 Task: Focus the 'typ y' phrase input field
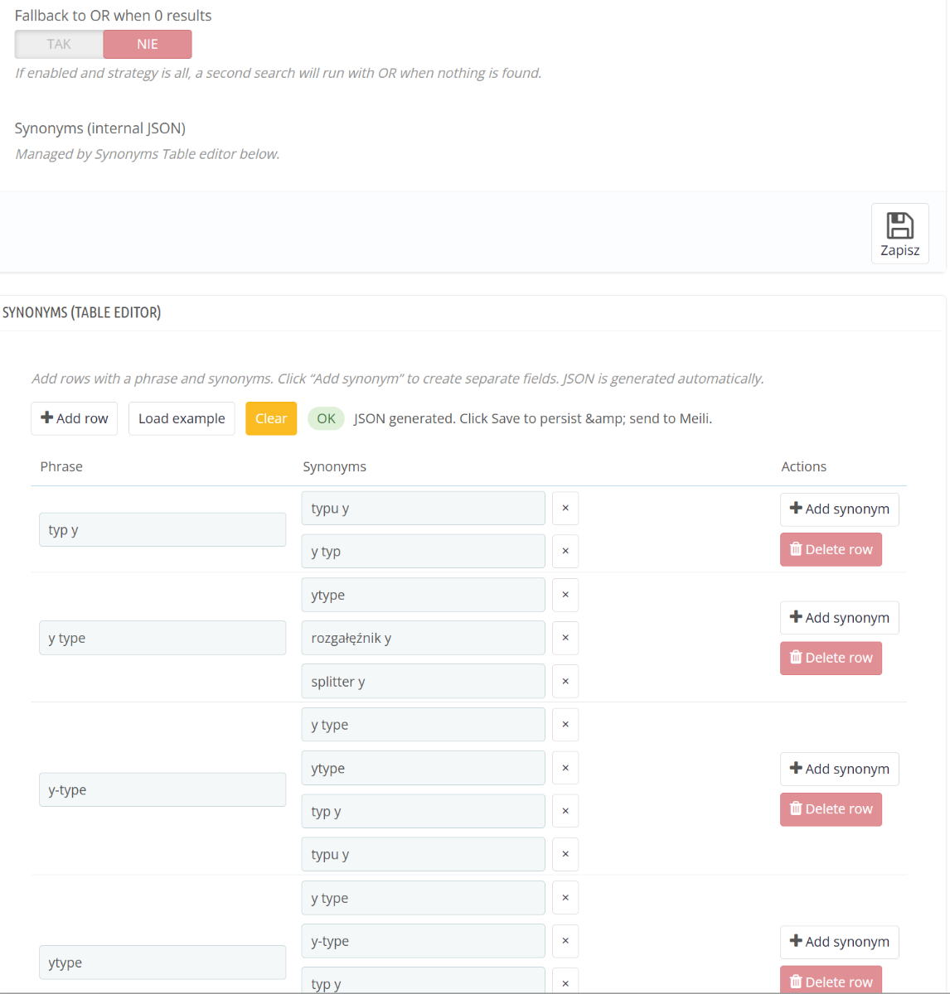(162, 530)
